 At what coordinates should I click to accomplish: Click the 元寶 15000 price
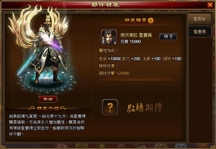click(x=131, y=42)
